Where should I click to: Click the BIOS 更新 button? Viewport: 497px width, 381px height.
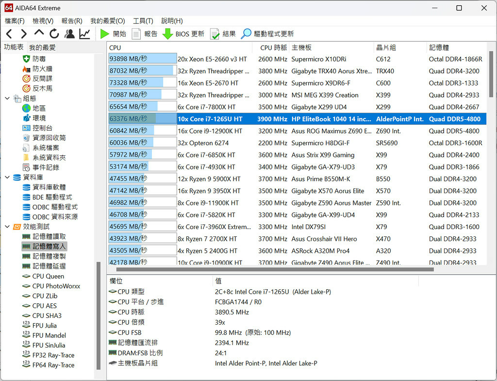click(183, 33)
